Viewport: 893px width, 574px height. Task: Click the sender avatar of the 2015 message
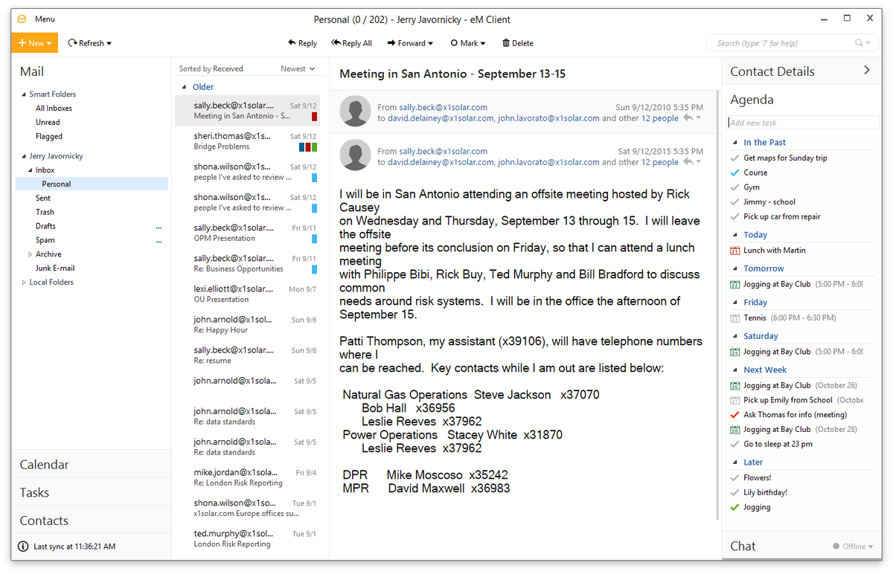tap(355, 155)
